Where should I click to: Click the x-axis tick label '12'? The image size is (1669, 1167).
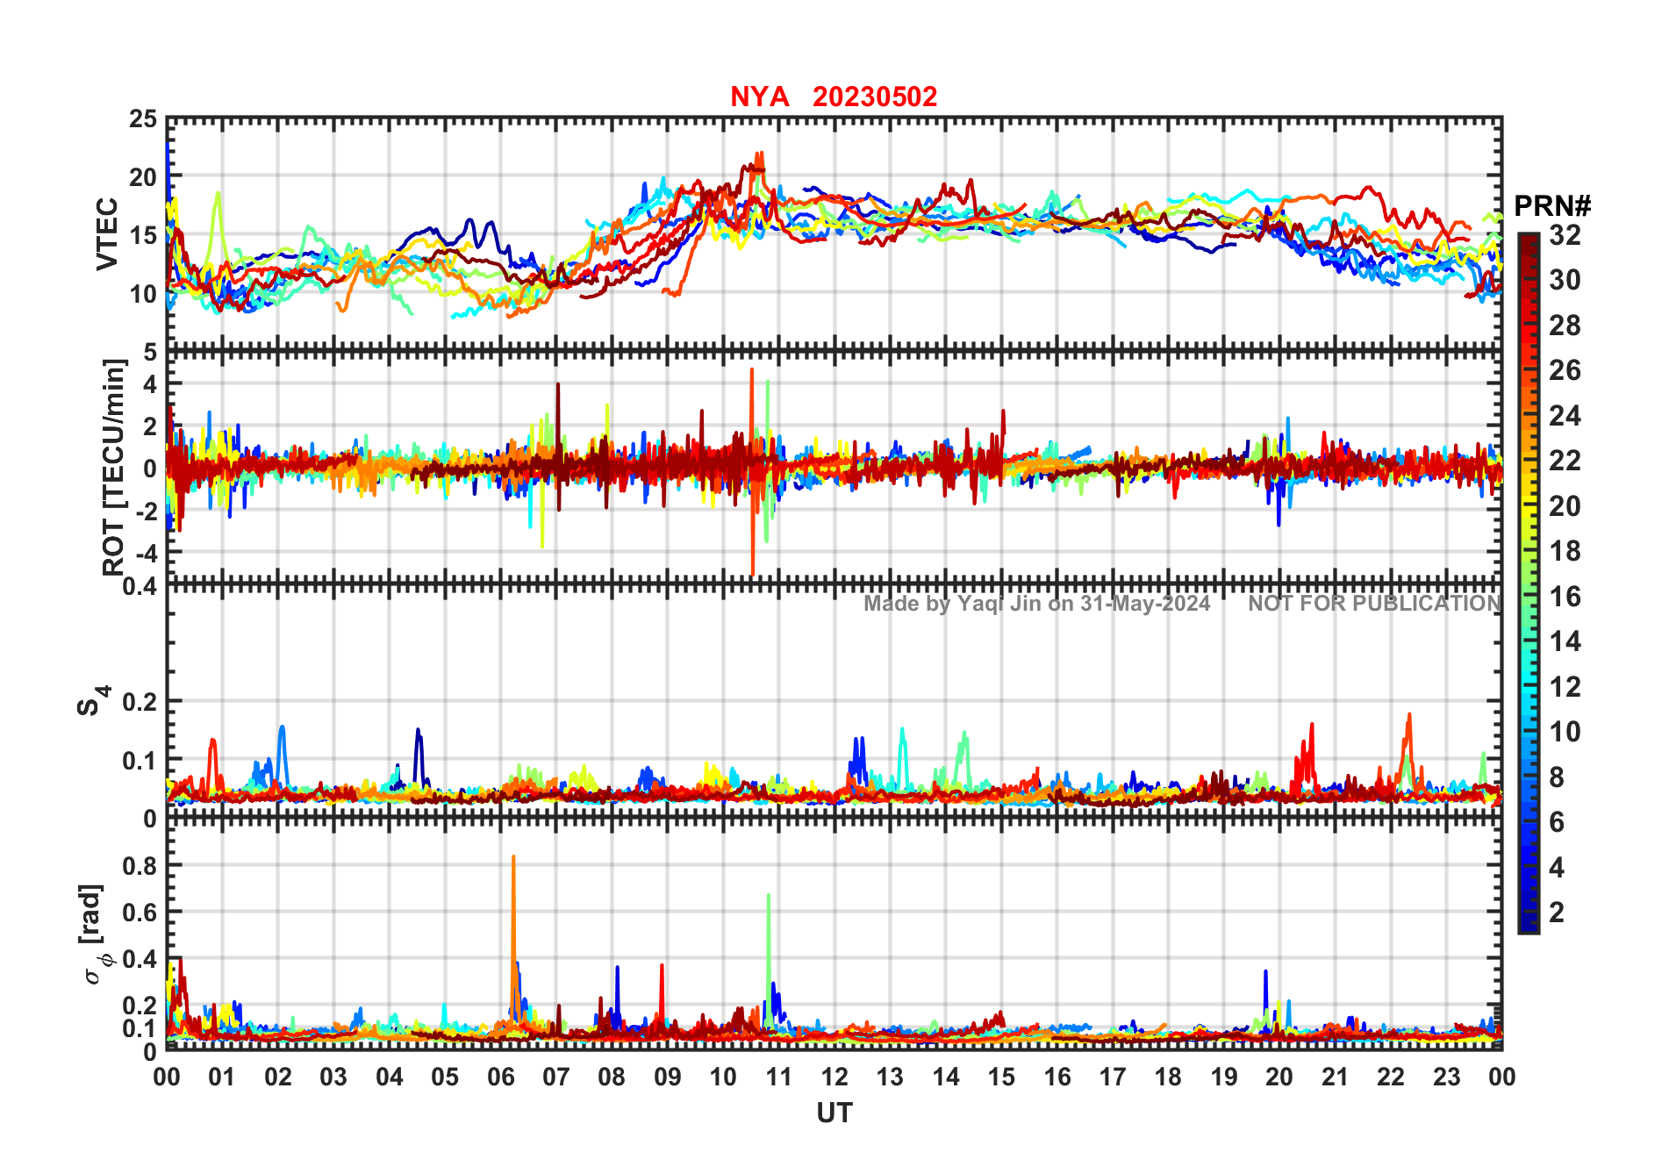click(834, 1078)
